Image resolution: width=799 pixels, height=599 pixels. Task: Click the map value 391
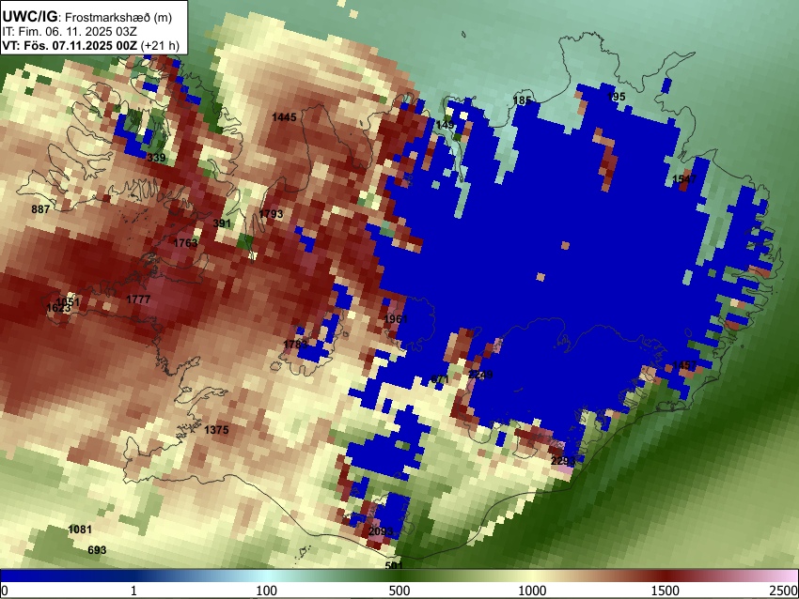[x=222, y=223]
